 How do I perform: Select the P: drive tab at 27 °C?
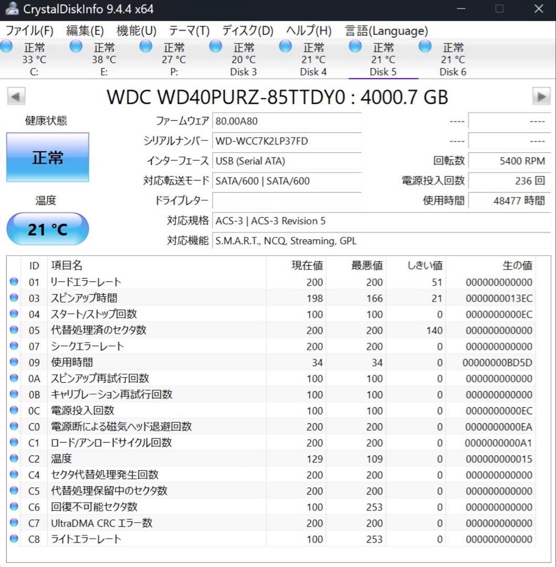click(x=174, y=59)
